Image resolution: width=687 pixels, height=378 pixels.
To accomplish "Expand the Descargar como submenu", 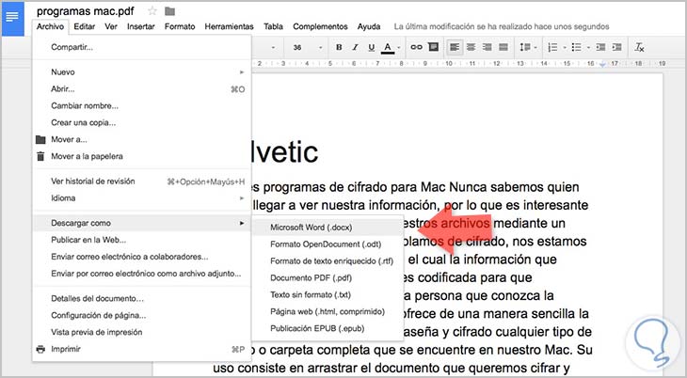I will 141,223.
